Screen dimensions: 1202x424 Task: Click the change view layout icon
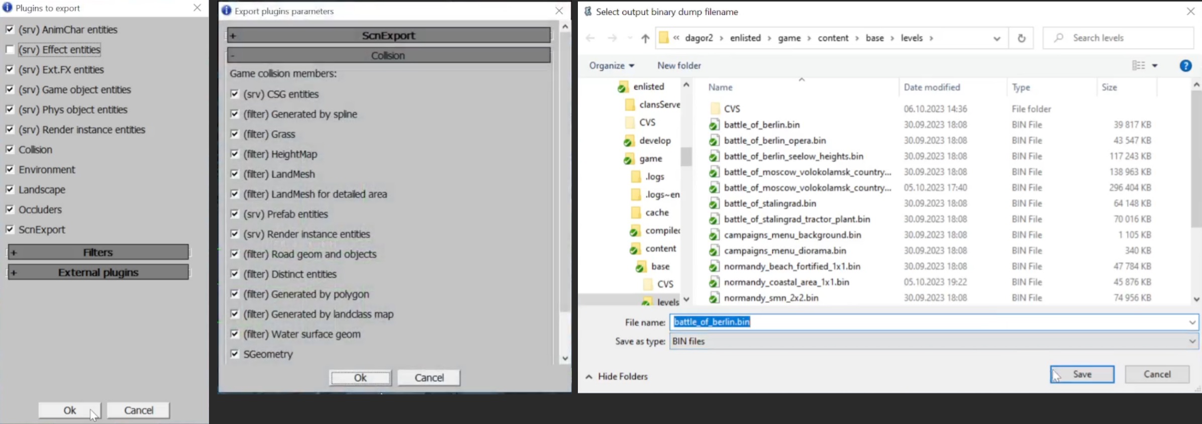1139,66
